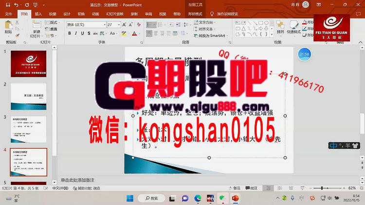Select slide 1 thumbnail with red cover

[x=28, y=64]
